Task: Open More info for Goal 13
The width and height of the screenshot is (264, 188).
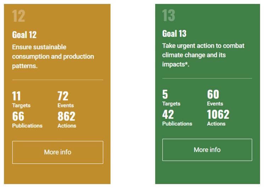Action: click(207, 150)
